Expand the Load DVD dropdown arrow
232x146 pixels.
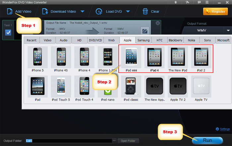pyautogui.click(x=128, y=12)
